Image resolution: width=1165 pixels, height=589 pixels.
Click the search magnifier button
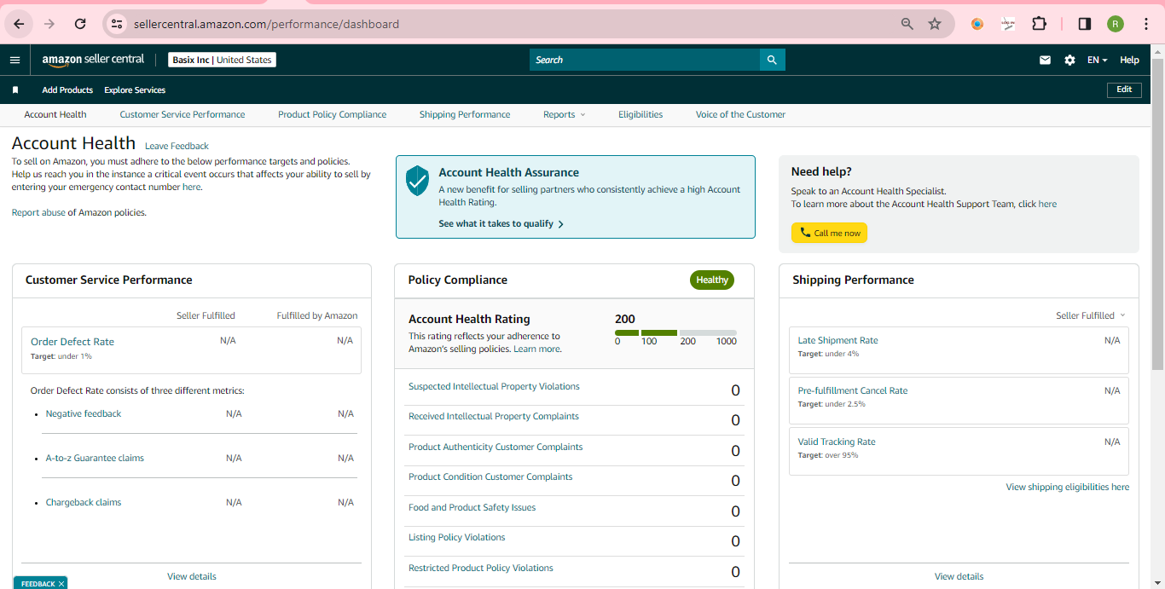[x=772, y=60]
